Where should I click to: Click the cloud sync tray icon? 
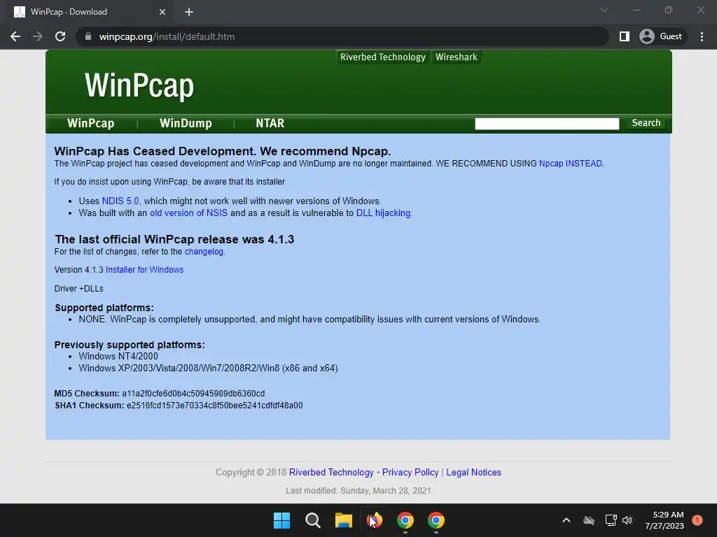[x=588, y=520]
